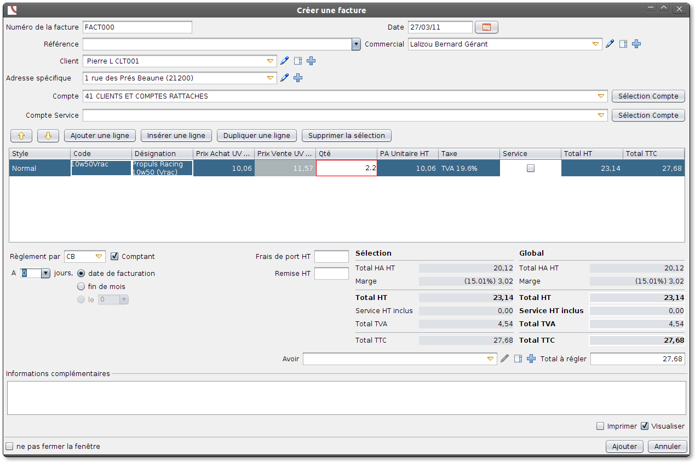Click the Frais de port HT field
Viewport: 695px width, 462px height.
(x=331, y=256)
